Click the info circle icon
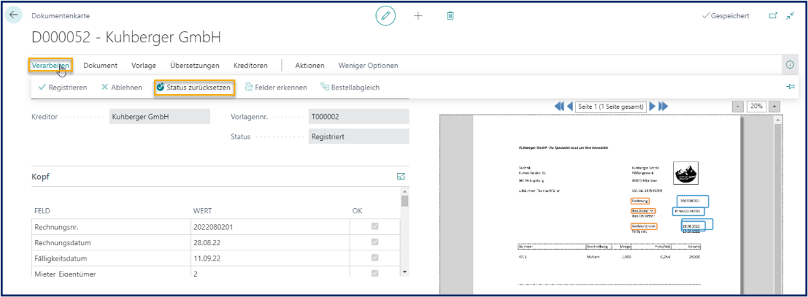 coord(790,65)
